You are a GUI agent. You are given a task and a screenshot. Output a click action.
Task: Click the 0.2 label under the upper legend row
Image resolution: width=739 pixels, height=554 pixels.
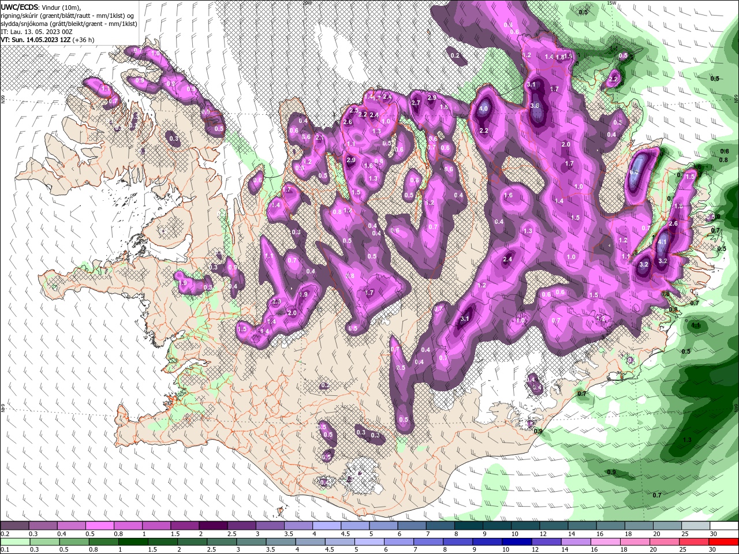5,534
